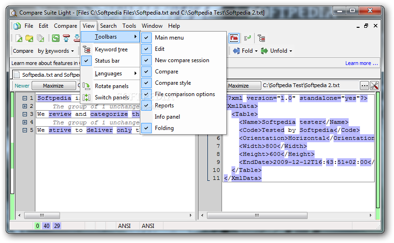Click the new file comparison toolbar icon
The height and width of the screenshot is (243, 394).
coord(19,38)
